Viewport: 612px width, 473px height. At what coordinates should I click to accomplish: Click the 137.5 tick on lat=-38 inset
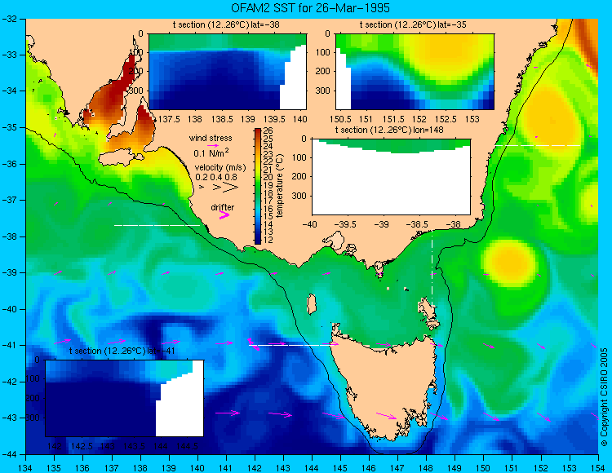click(170, 119)
